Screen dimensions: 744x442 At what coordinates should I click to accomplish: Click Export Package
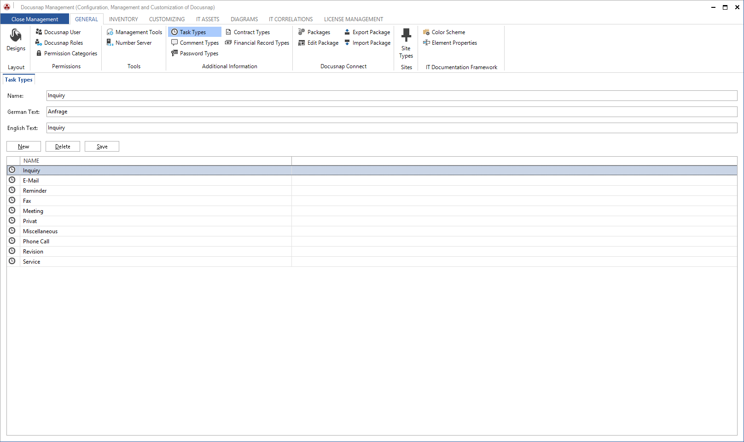coord(367,32)
